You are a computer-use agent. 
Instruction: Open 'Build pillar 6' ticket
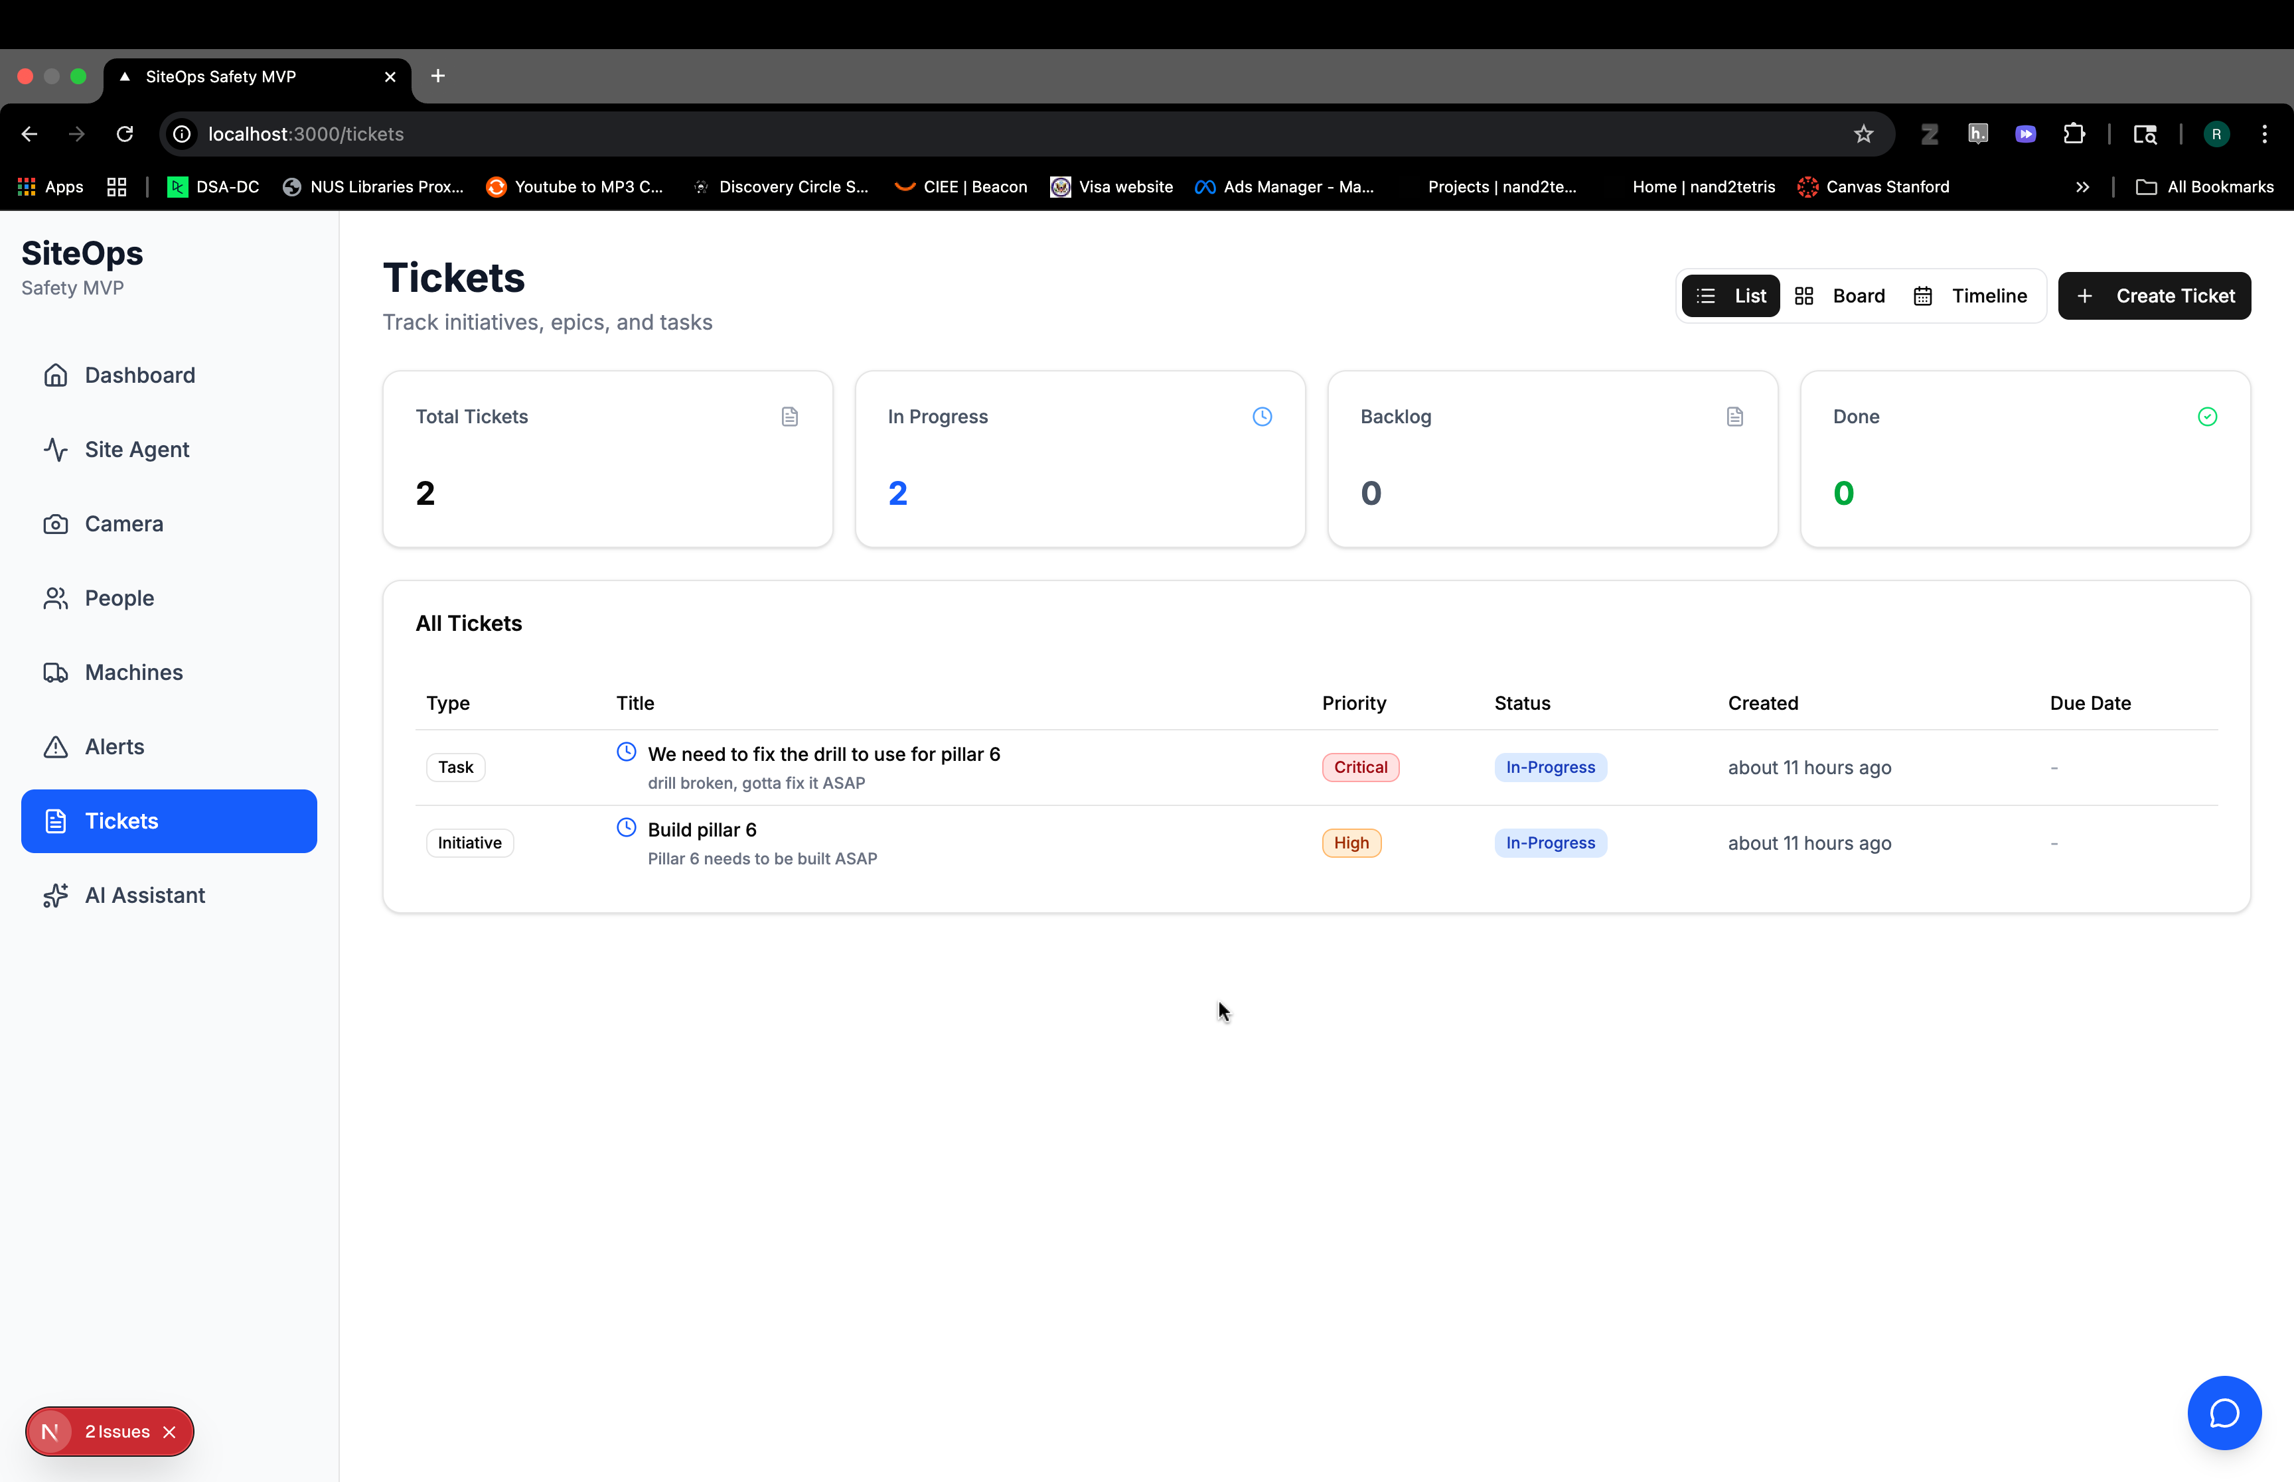point(702,829)
